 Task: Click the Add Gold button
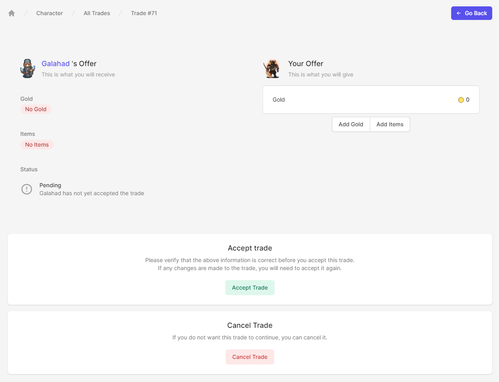pyautogui.click(x=351, y=124)
